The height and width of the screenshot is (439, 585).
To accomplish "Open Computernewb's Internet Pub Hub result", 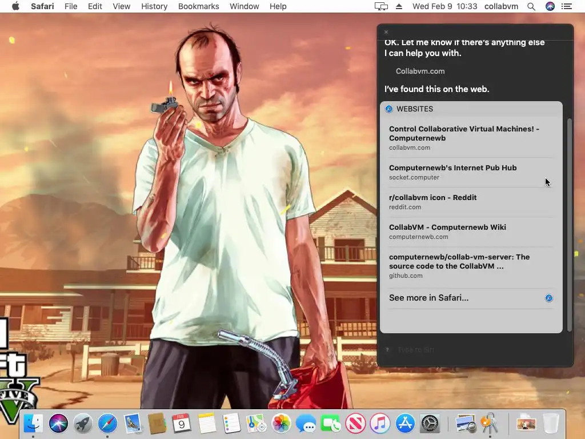I will click(x=471, y=172).
